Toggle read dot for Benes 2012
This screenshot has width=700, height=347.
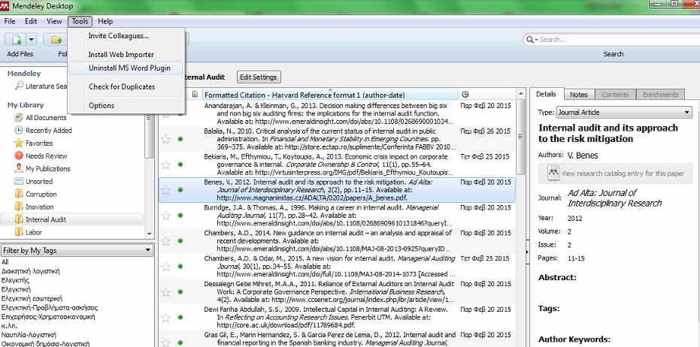[x=180, y=190]
